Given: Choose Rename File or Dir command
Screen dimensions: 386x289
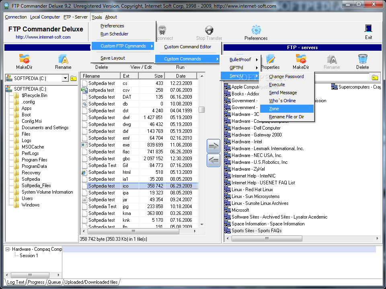Looking at the screenshot, I should (x=287, y=117).
